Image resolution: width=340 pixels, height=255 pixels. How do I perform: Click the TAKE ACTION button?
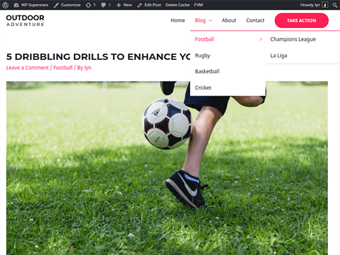click(301, 20)
